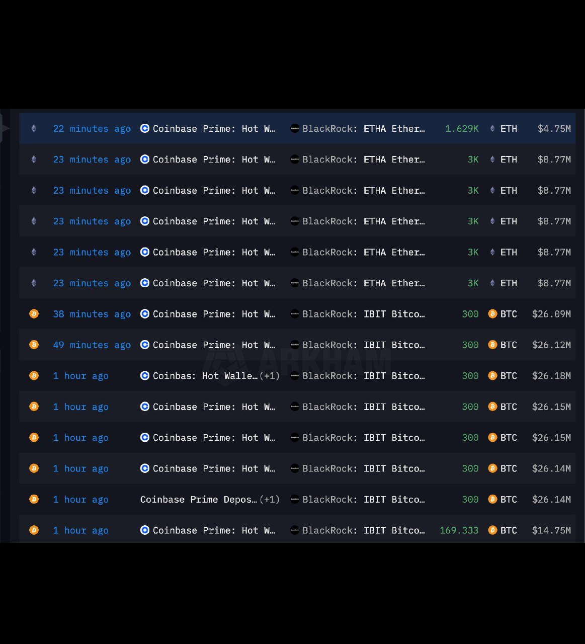Click the $4.75M USD value
This screenshot has width=585, height=644.
(x=554, y=128)
